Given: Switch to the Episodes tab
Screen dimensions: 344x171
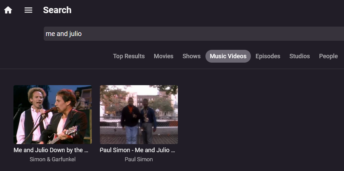Looking at the screenshot, I should [x=268, y=56].
